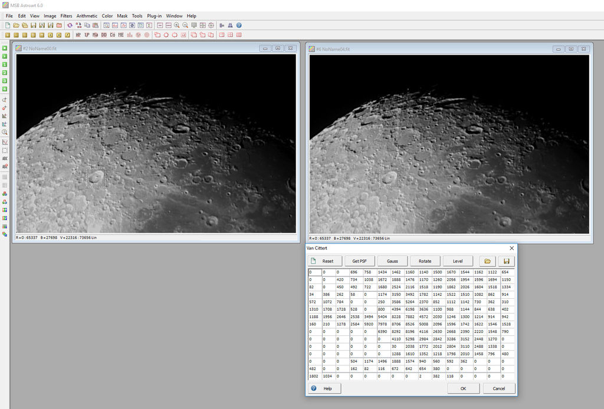Image resolution: width=604 pixels, height=409 pixels.
Task: Select the dashed rectangle selection tool
Action: [x=5, y=150]
